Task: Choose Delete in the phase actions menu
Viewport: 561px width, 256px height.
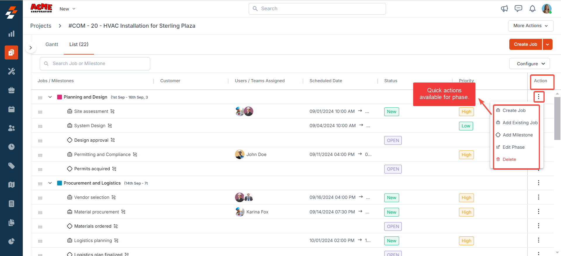Action: (509, 159)
